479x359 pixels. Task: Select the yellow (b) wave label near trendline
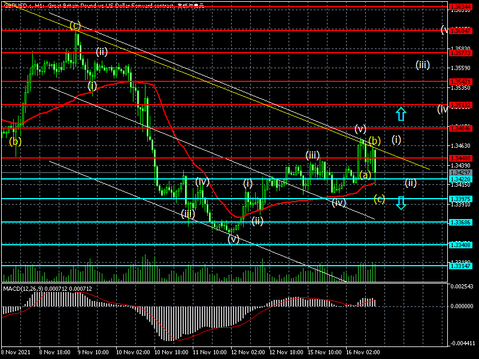point(375,141)
